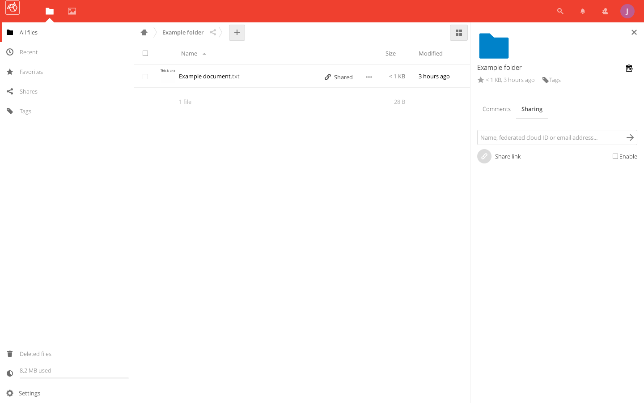Open the new file plus menu
The image size is (644, 403).
(237, 32)
